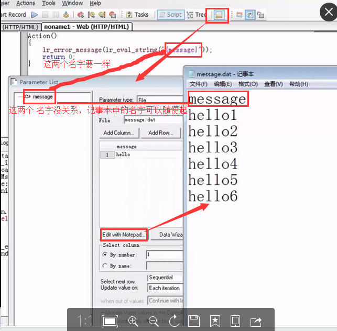Click the 1:1 actual size control
The image size is (337, 331).
point(85,321)
